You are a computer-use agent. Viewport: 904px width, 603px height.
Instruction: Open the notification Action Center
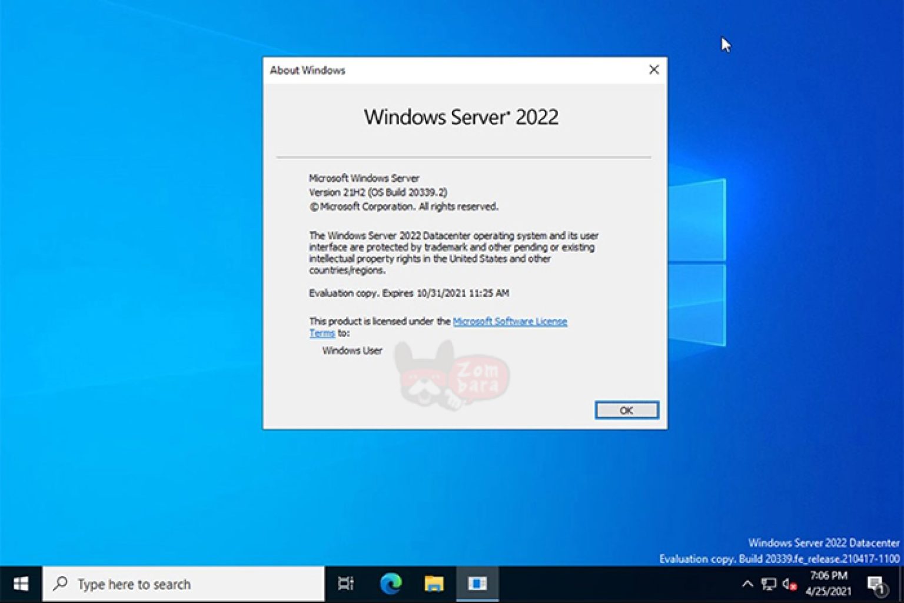[877, 584]
